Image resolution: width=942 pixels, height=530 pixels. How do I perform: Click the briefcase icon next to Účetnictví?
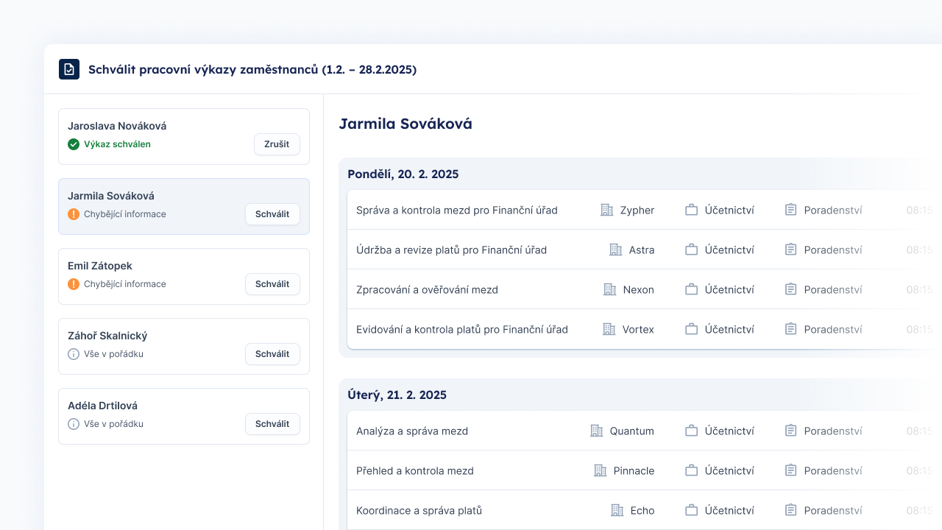691,210
